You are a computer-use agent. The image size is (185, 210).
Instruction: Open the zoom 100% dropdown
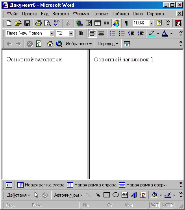152,23
